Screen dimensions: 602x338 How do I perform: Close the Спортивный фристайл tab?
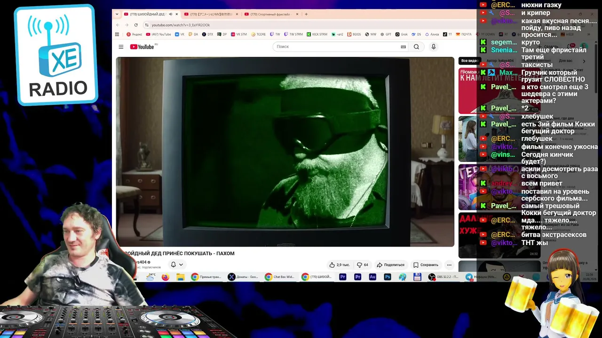296,14
